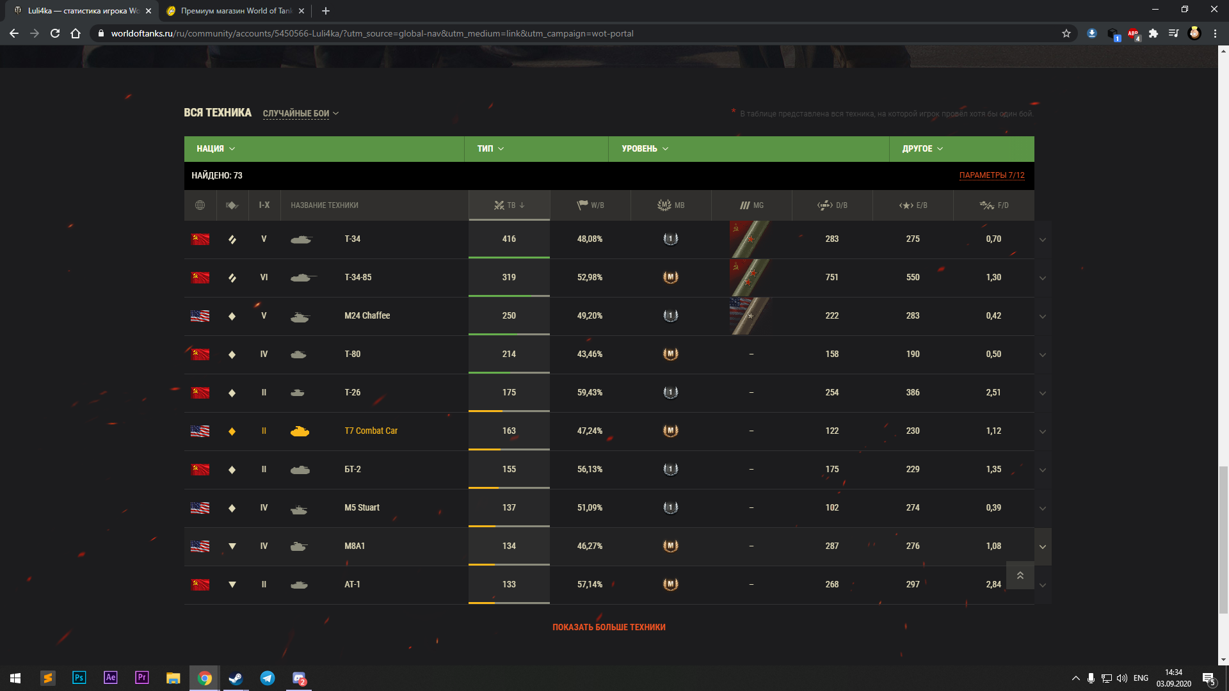Close the Премиум магазин tab
The width and height of the screenshot is (1229, 691).
(301, 11)
